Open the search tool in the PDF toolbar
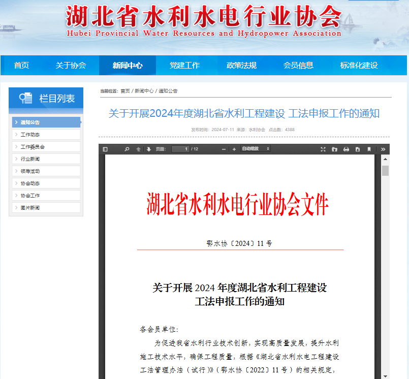 (x=127, y=149)
